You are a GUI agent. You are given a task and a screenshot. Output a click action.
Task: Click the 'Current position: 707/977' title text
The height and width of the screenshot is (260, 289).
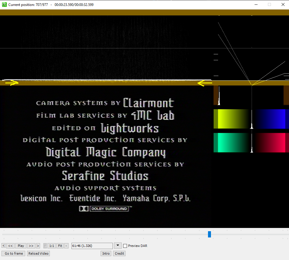pyautogui.click(x=28, y=5)
